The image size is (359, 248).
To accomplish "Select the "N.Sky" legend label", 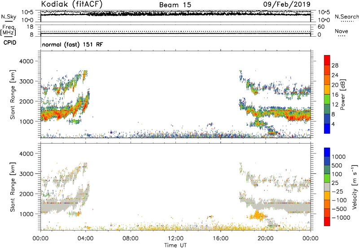I will [x=9, y=17].
